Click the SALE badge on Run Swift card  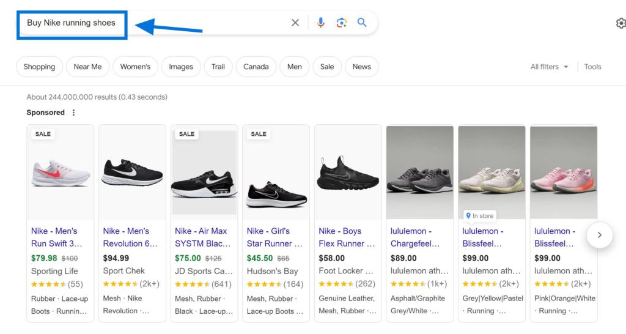(43, 134)
